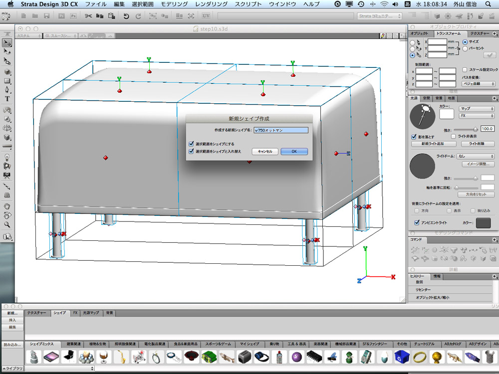Enable スケール設定ロック checkbox
The image size is (499, 374).
[465, 70]
